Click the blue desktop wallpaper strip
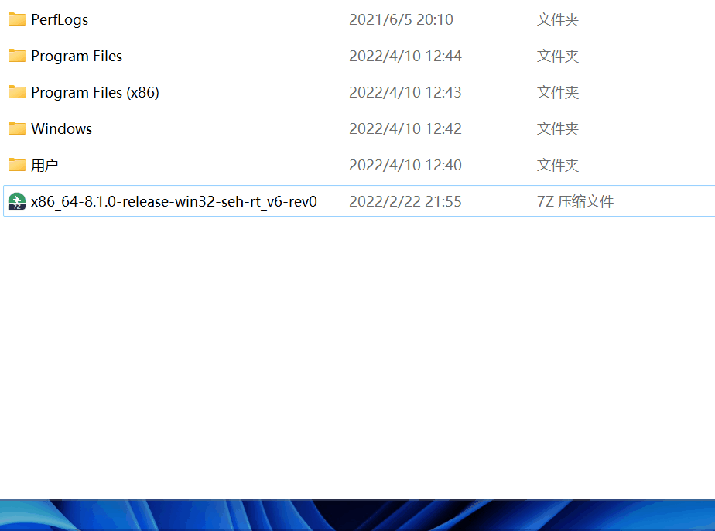 point(357,516)
